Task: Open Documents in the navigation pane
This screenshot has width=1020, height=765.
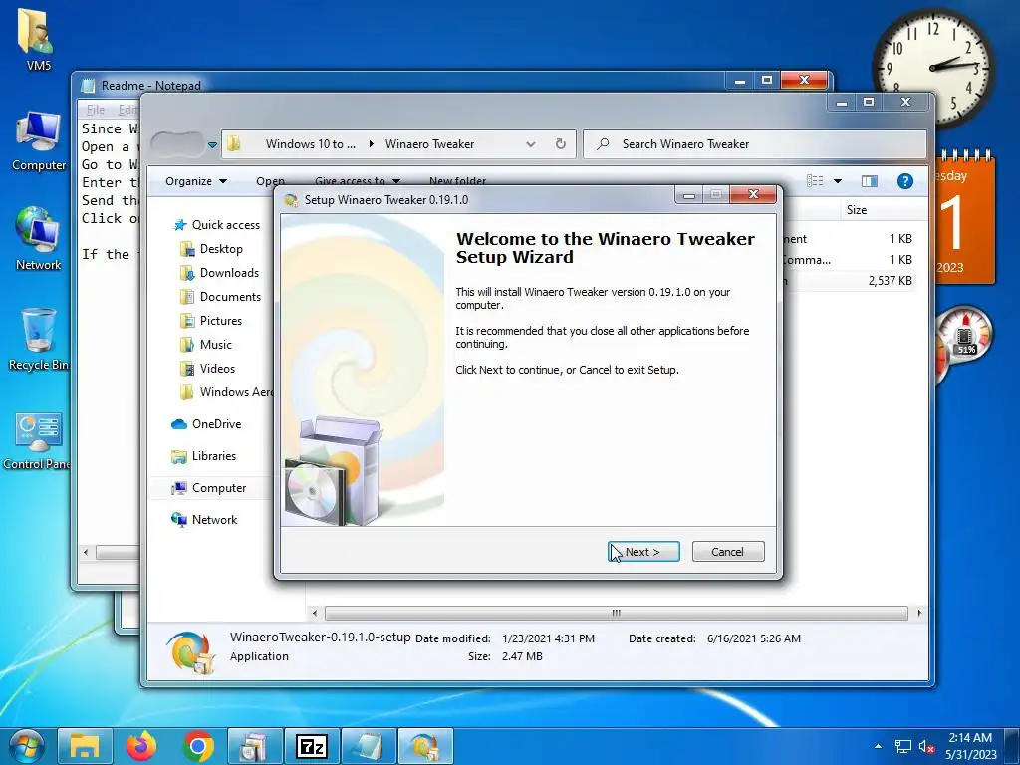Action: coord(221,297)
